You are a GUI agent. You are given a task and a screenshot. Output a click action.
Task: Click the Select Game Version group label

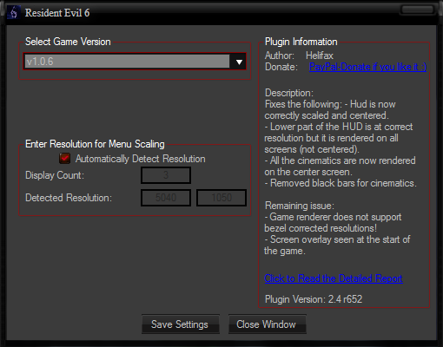point(68,42)
